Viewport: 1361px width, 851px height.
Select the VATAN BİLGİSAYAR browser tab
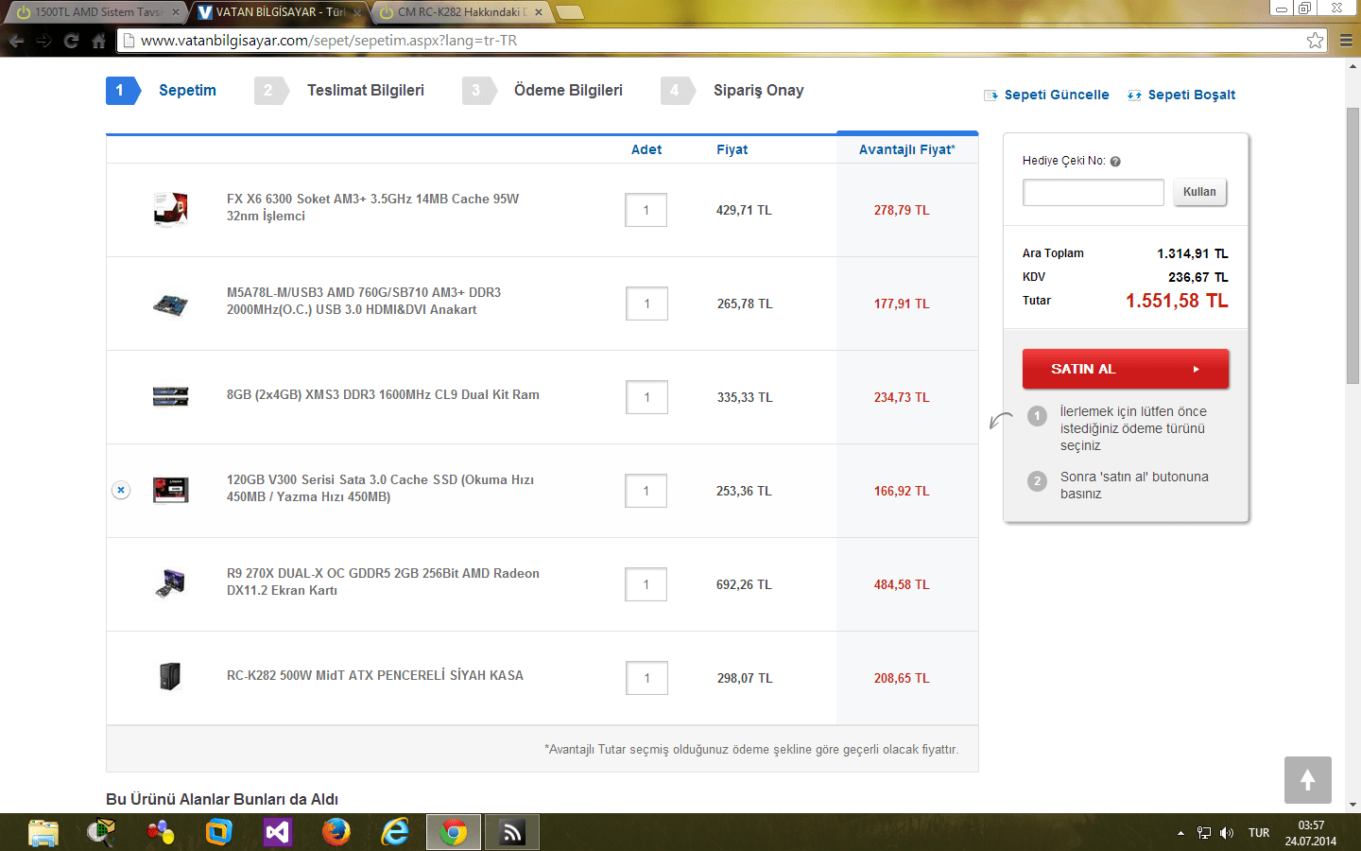[x=279, y=12]
